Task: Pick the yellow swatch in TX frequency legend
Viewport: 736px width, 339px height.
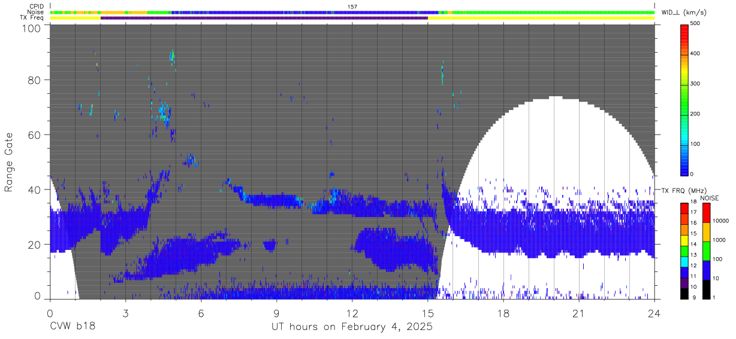Action: click(x=684, y=240)
